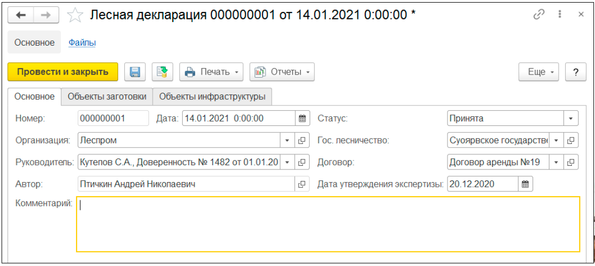Expand the Статус dropdown list
595x266 pixels.
pos(571,119)
